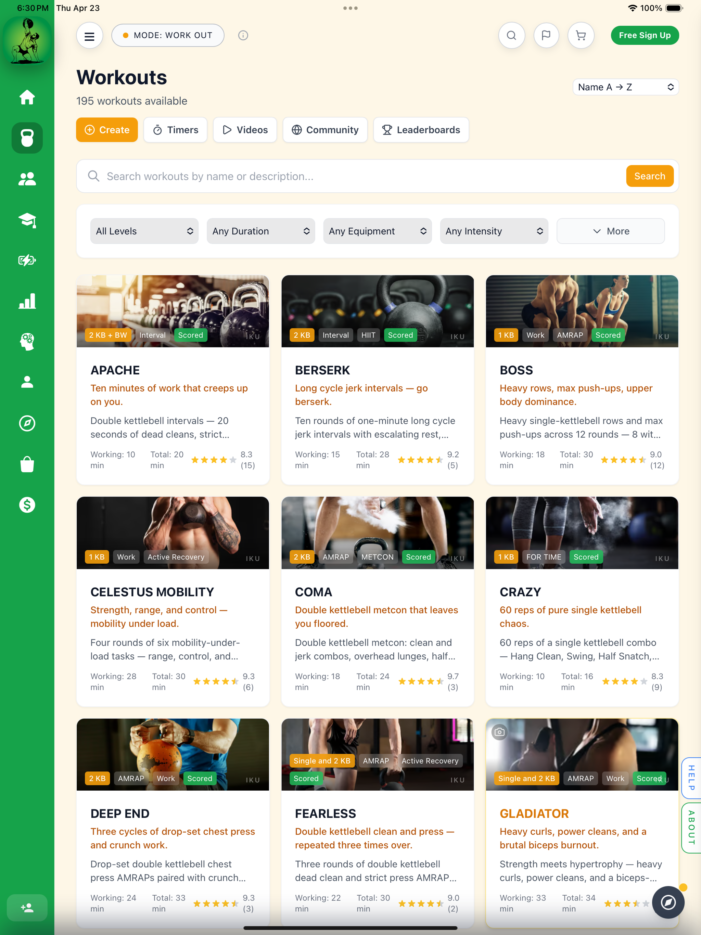Click the 2 KB + BW tag on APACHE
This screenshot has width=701, height=935.
[x=108, y=335]
